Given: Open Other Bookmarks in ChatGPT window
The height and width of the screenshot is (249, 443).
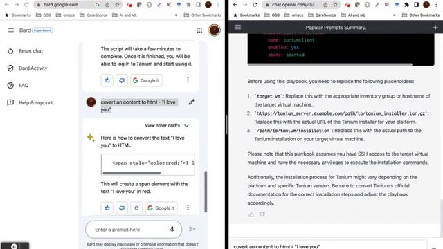Looking at the screenshot, I should pyautogui.click(x=421, y=15).
